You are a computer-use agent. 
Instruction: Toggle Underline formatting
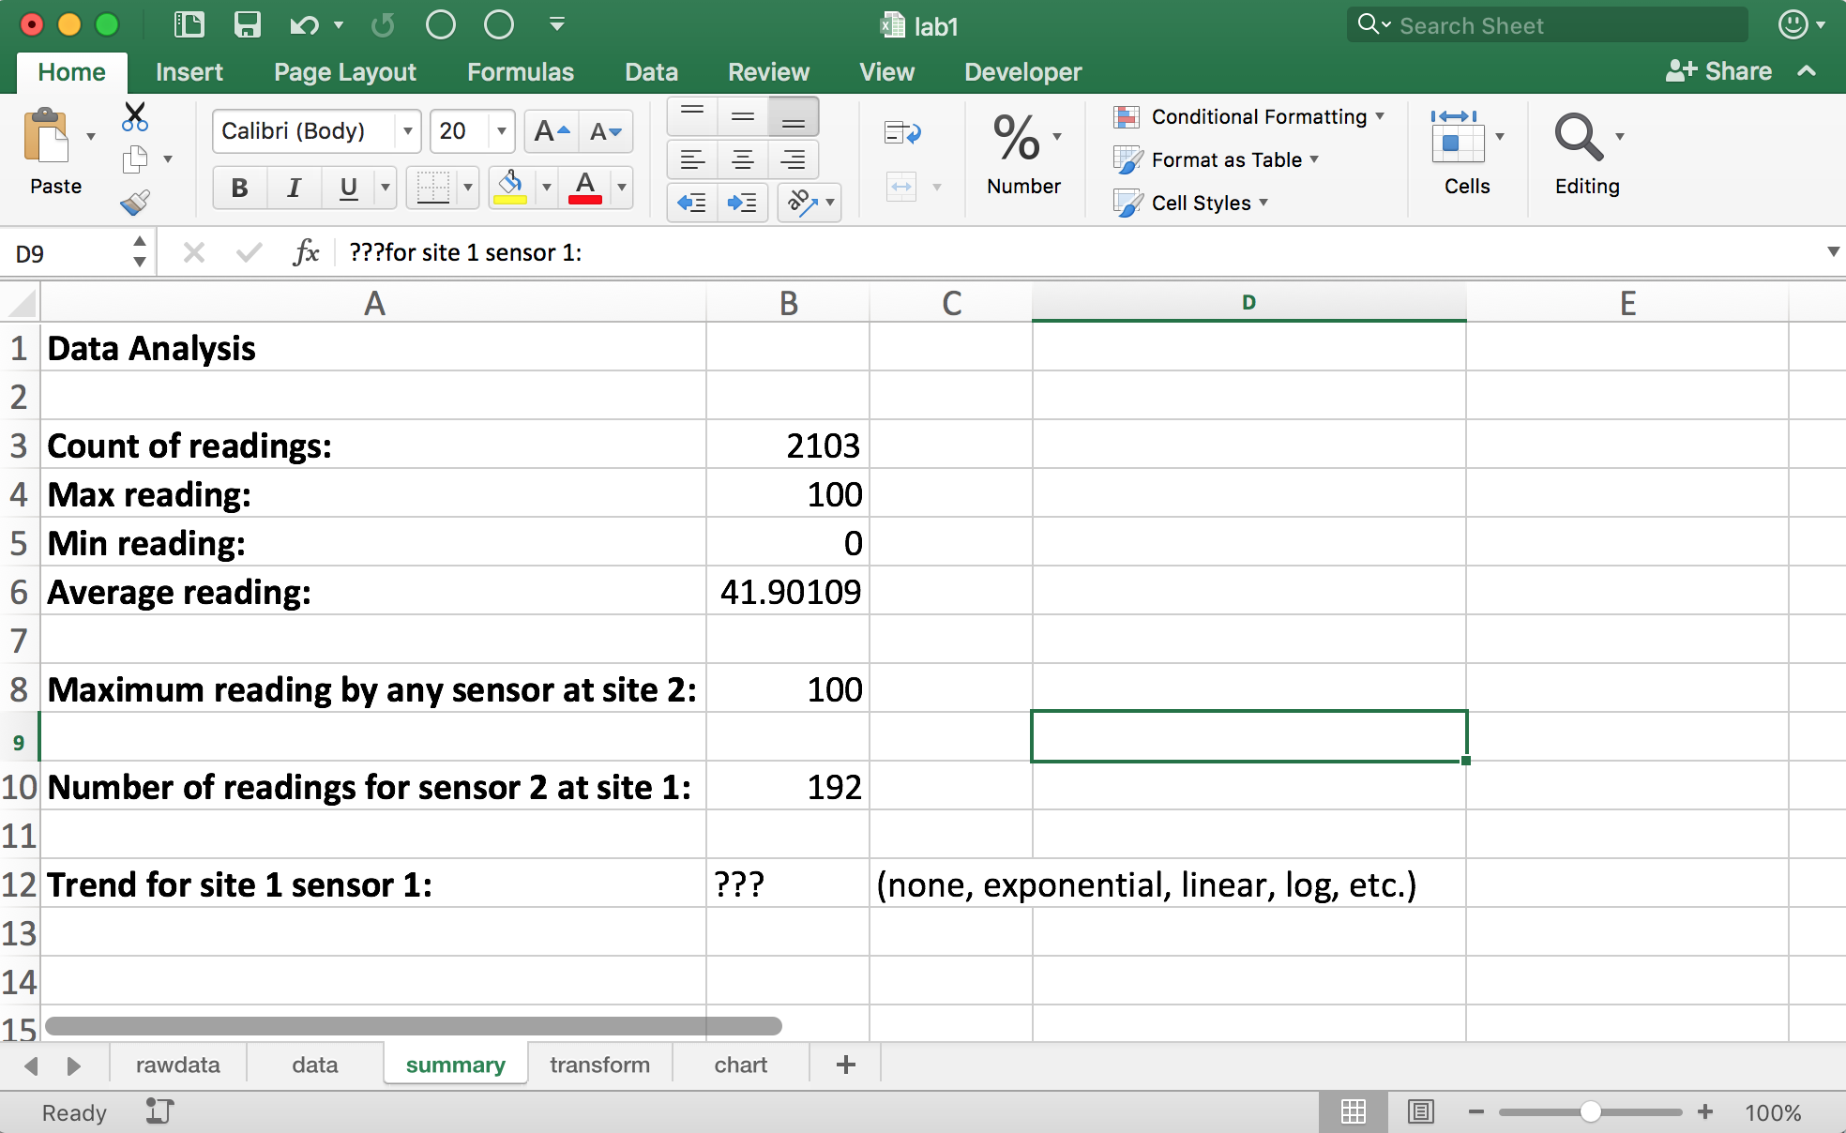[349, 188]
